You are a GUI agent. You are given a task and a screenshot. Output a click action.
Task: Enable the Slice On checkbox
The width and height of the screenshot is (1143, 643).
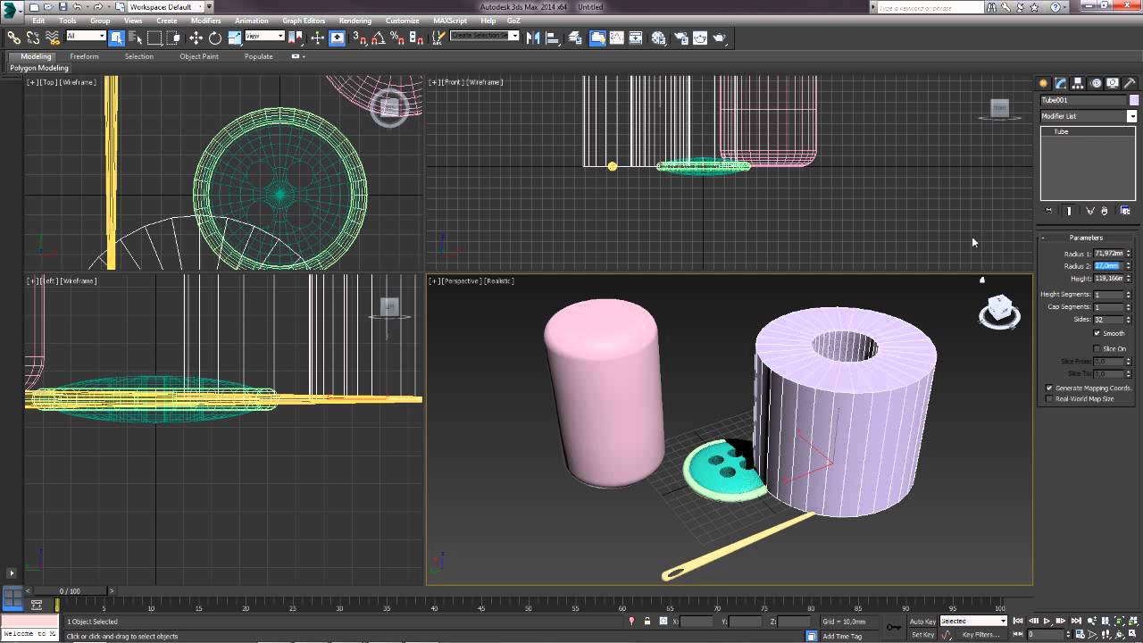(x=1097, y=348)
